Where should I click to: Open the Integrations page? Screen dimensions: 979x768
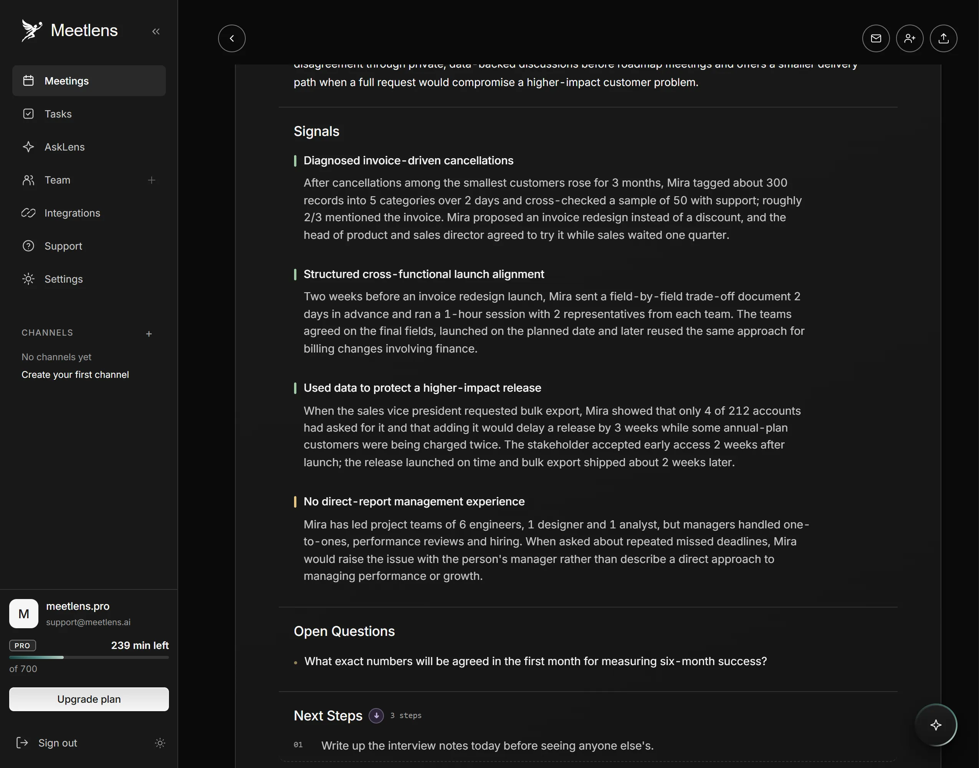89,213
